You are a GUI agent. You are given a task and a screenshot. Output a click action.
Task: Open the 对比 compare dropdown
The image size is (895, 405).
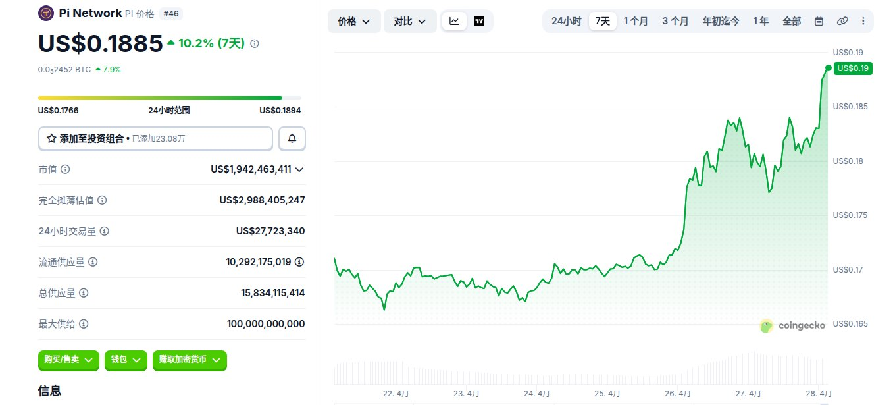point(410,21)
